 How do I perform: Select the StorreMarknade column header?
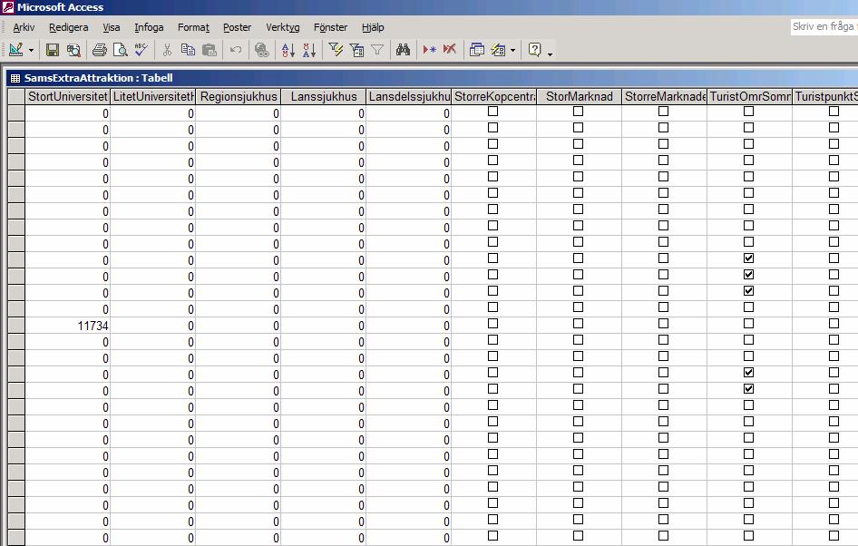665,97
